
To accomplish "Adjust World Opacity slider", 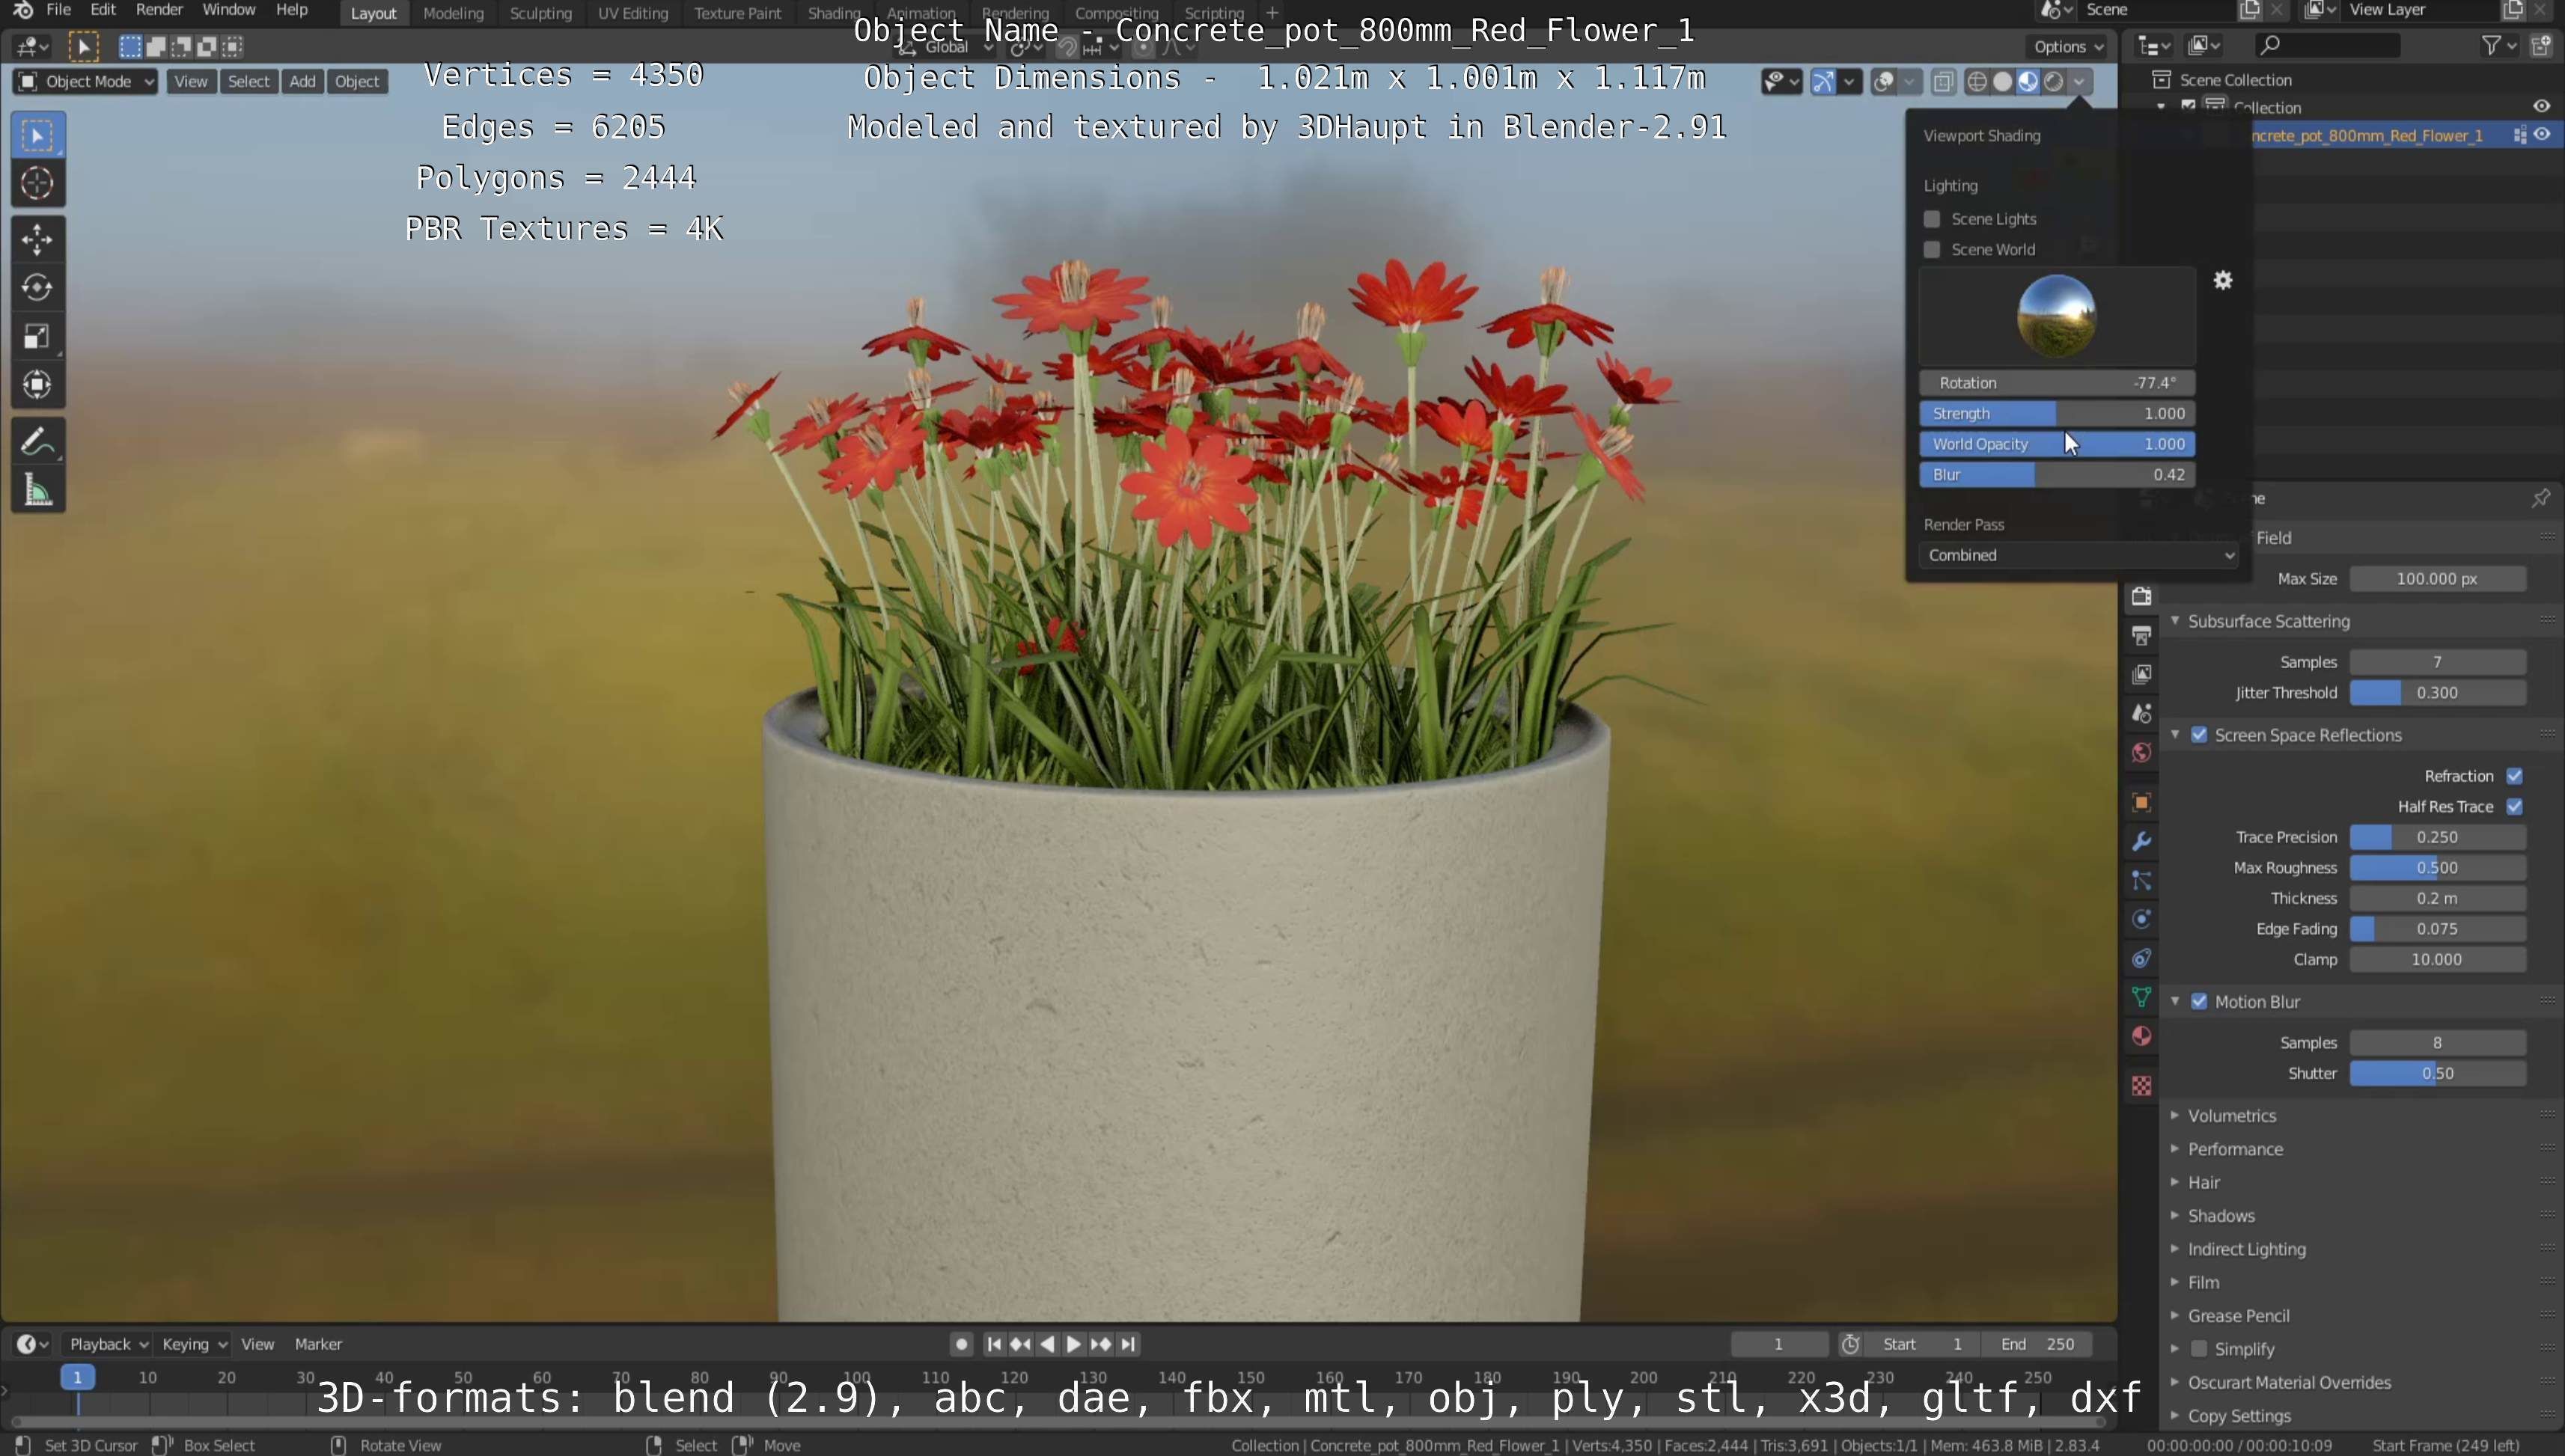I will click(x=2057, y=444).
